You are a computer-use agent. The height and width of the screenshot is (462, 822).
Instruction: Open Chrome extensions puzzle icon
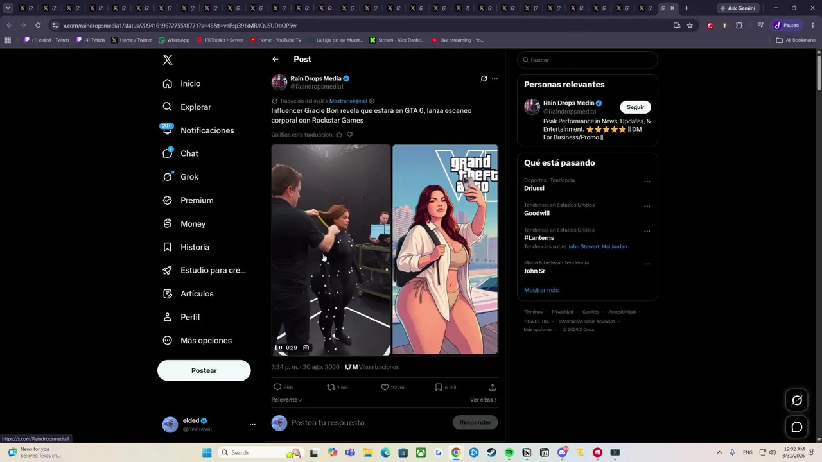click(x=739, y=26)
